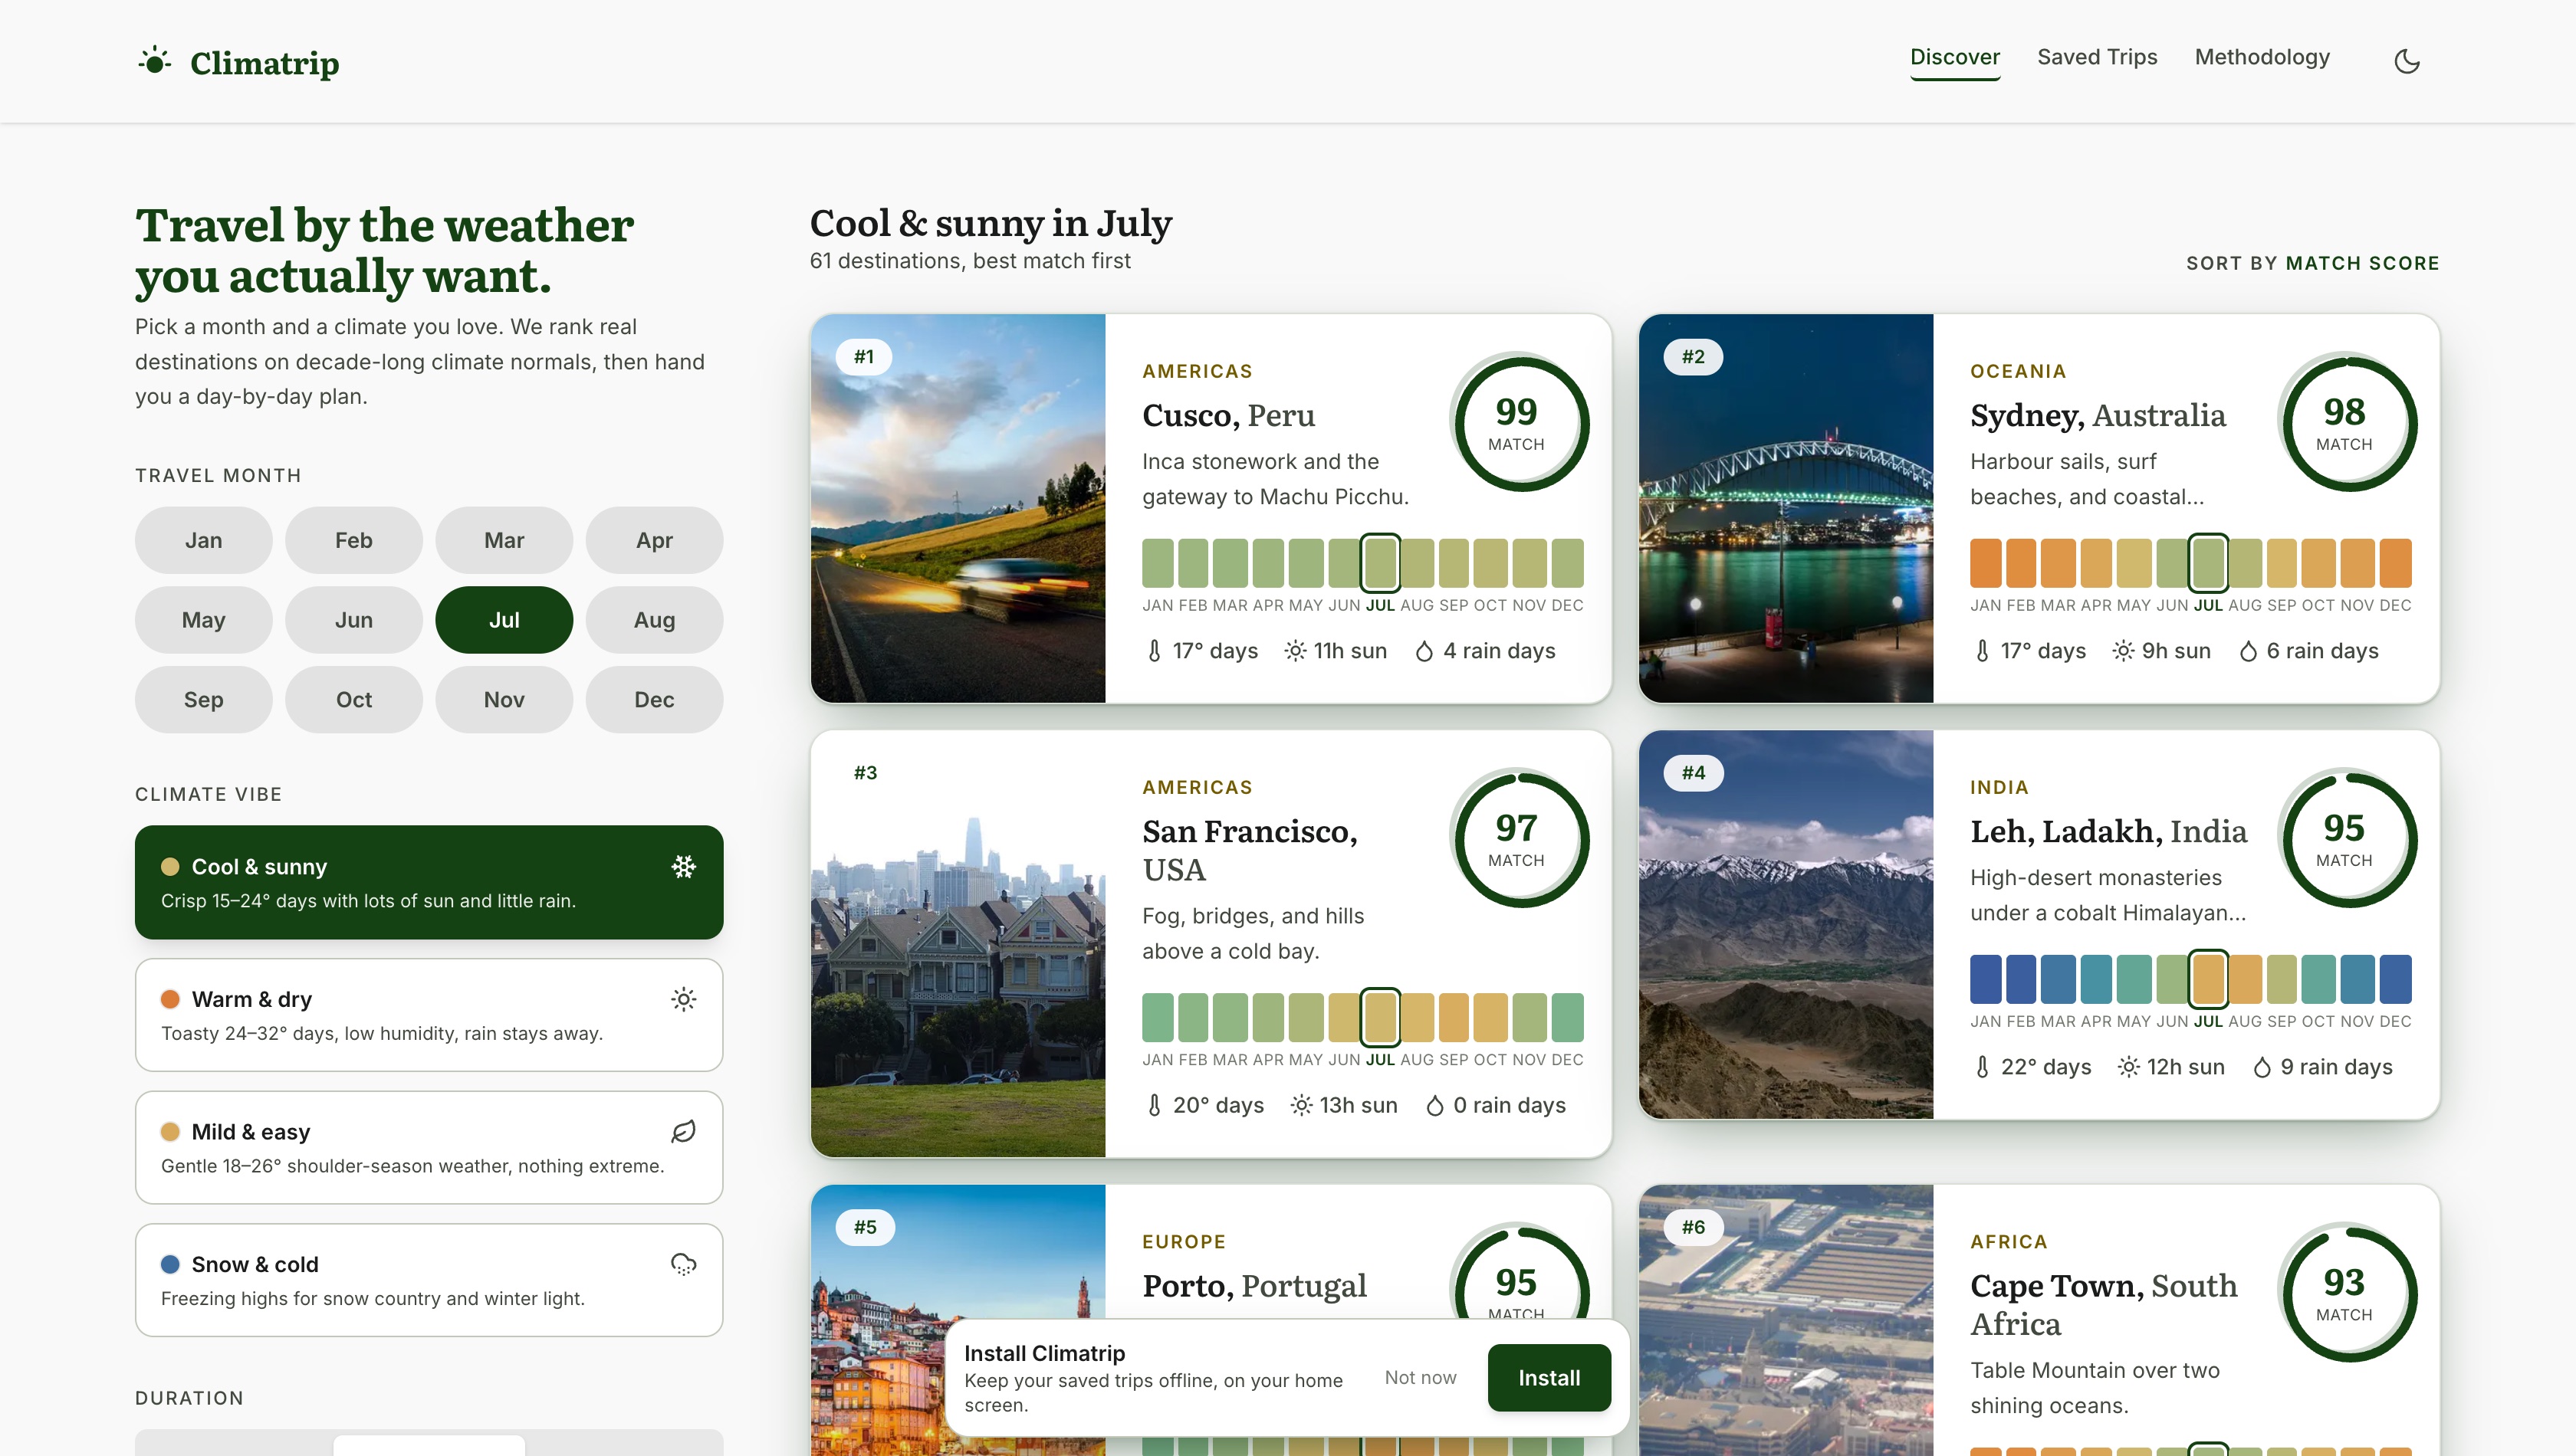Click highlighted JUL swatch on Sydney card

click(x=2208, y=563)
